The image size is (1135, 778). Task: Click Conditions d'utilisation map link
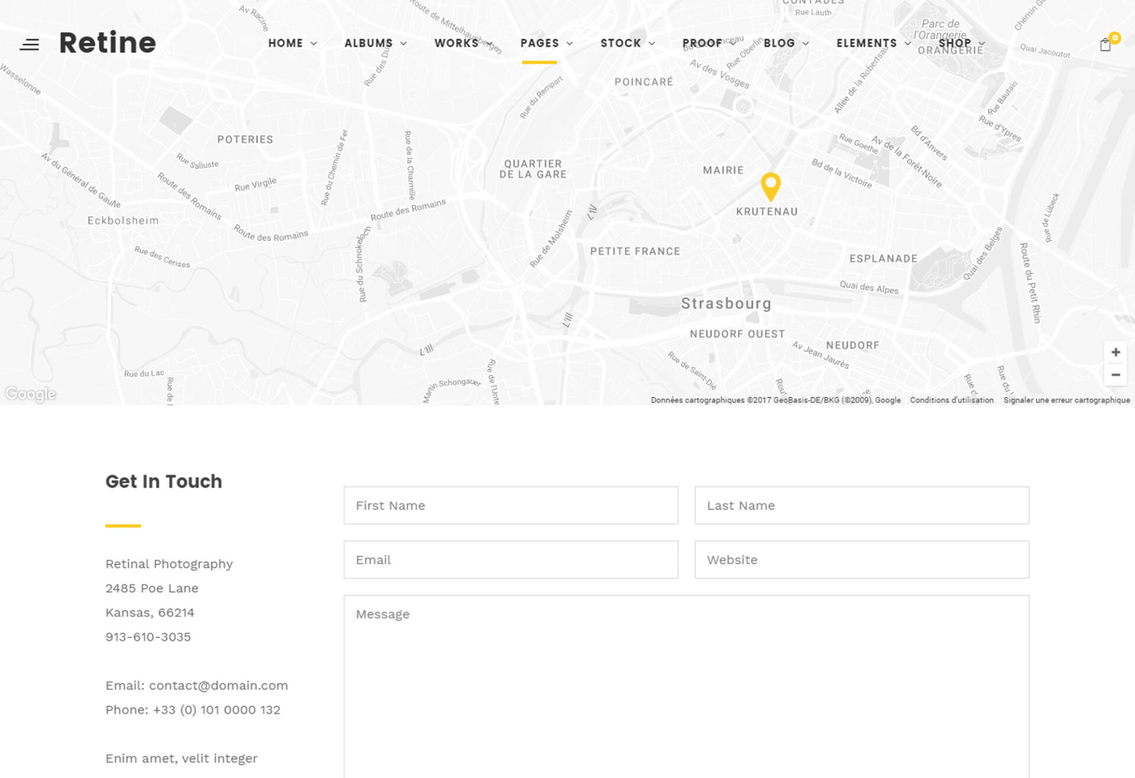pyautogui.click(x=951, y=400)
